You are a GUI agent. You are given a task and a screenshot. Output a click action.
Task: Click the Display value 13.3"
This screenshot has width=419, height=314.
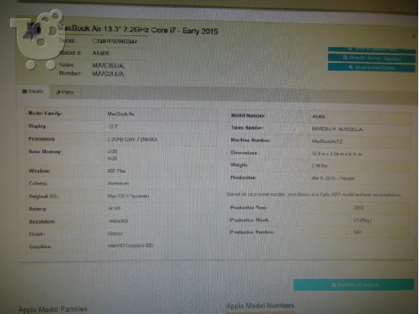tap(113, 126)
